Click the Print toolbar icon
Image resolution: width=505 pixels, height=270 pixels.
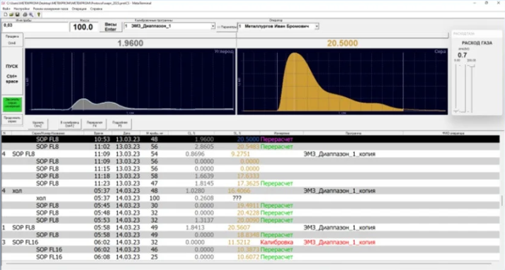(24, 15)
